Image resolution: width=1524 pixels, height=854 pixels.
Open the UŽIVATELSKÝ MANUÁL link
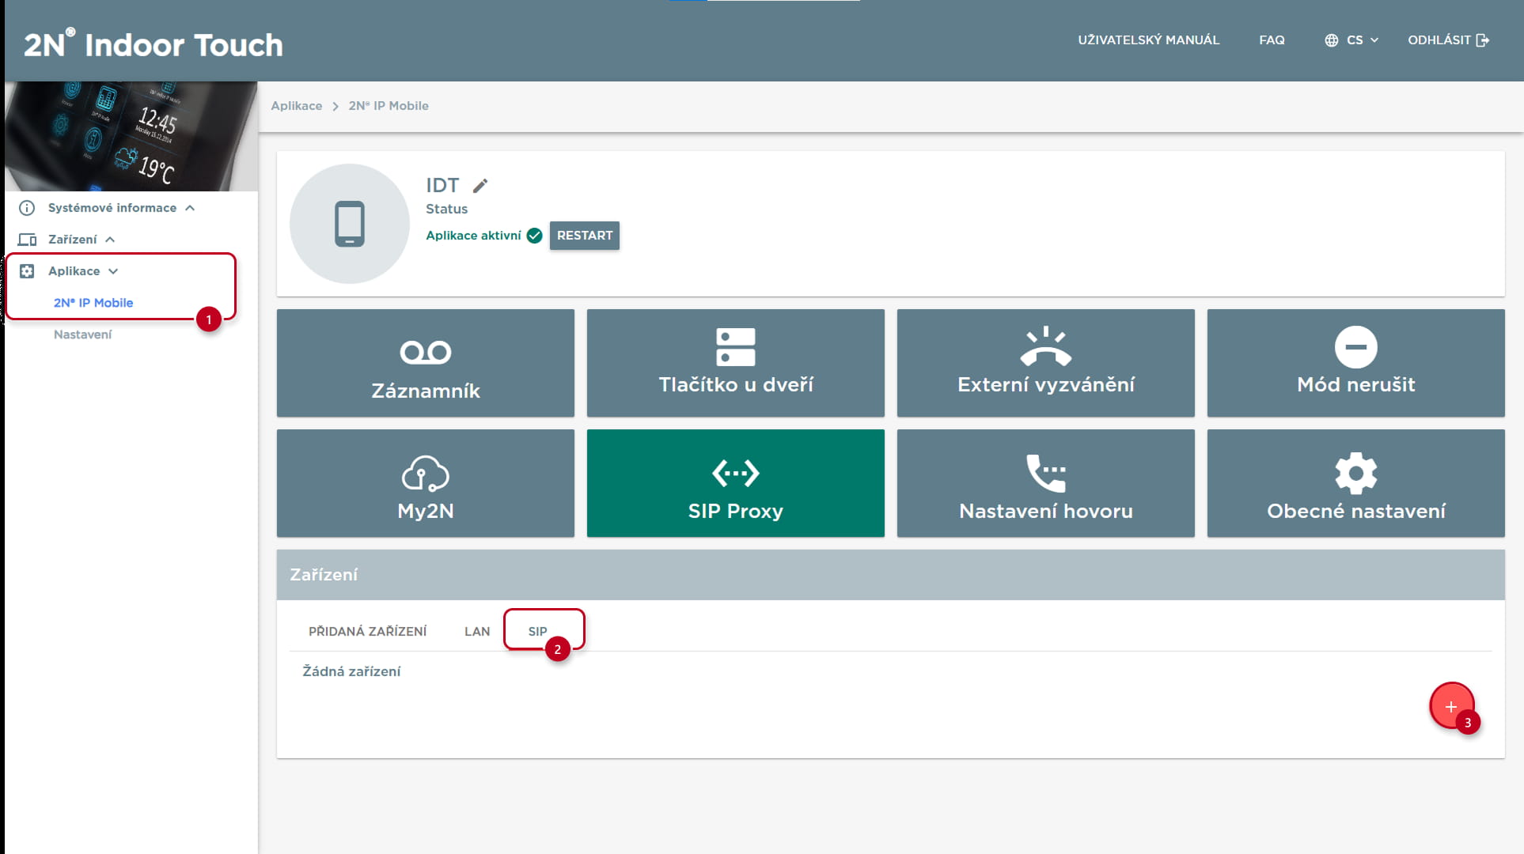tap(1149, 40)
